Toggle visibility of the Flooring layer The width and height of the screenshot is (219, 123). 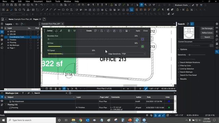(x=8, y=42)
